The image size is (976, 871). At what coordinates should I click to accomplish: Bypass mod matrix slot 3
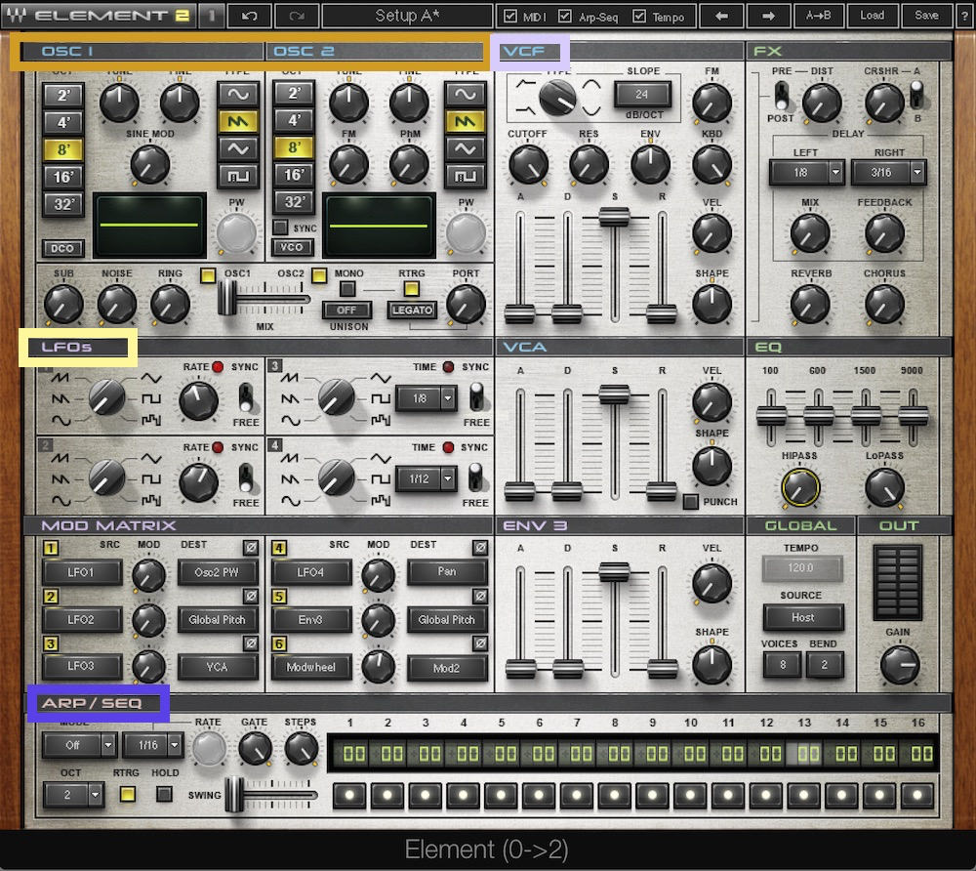(250, 643)
